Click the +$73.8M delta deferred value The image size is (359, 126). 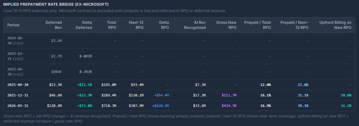(x=85, y=106)
